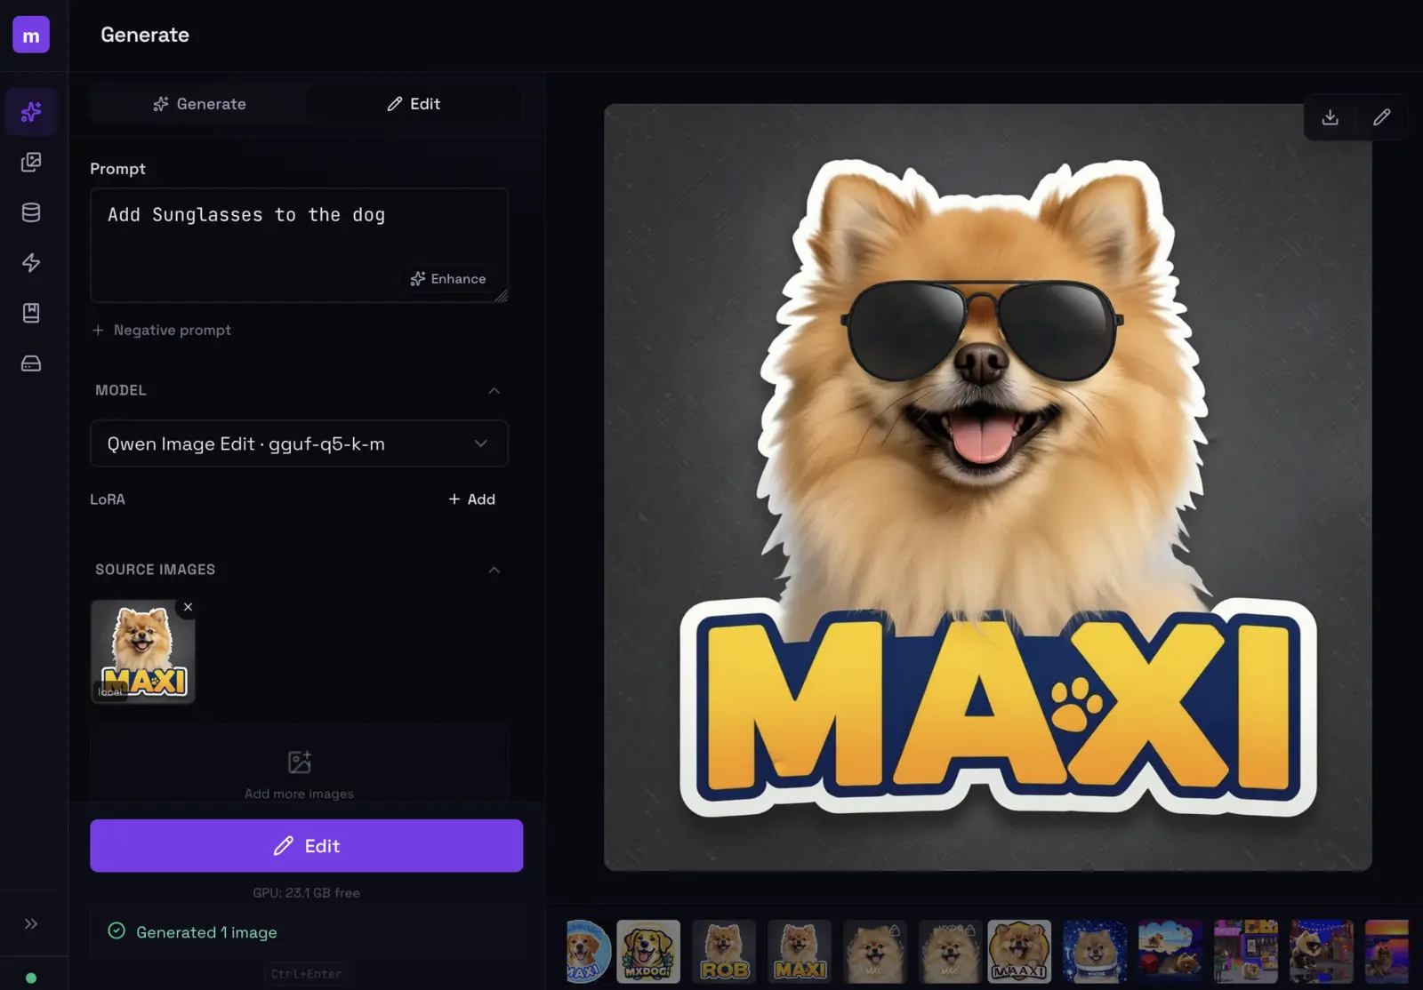The width and height of the screenshot is (1423, 990).
Task: Open the Qwen Image Edit model dropdown
Action: click(x=299, y=443)
